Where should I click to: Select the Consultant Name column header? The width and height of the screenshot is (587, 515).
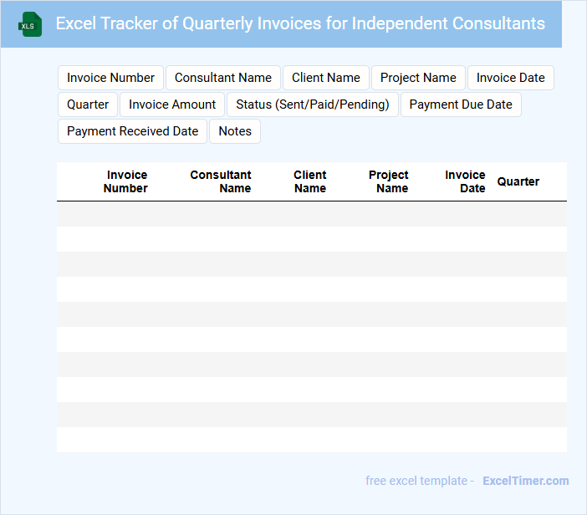221,181
